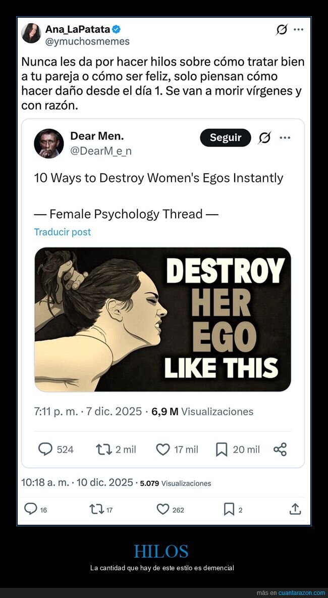Open the three-dot menu on Ana_LaPatata's tweet

point(299,30)
